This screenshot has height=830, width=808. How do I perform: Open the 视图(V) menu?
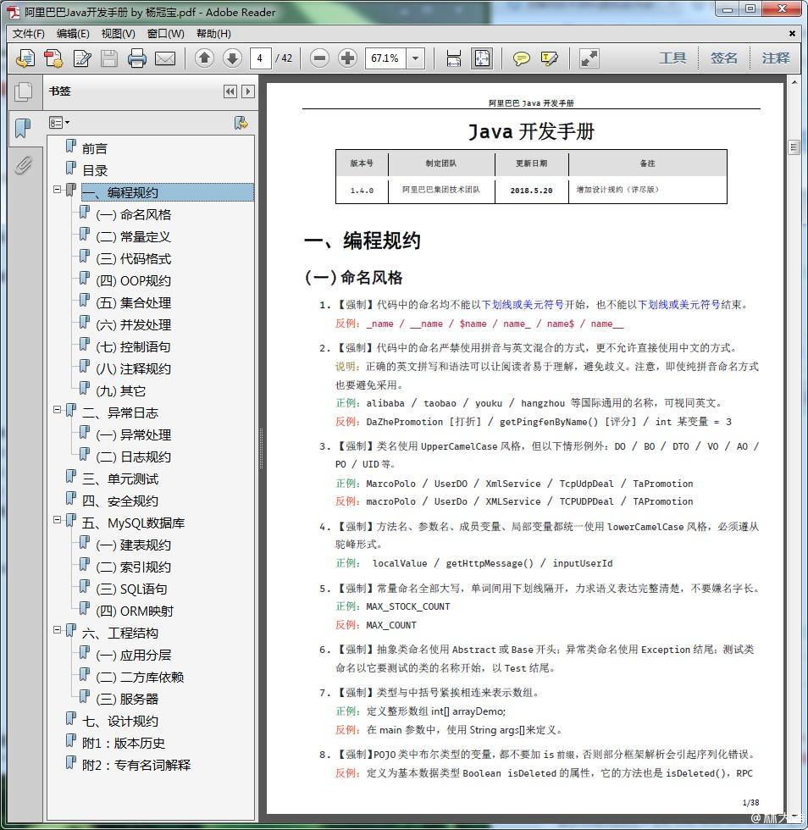pos(118,33)
